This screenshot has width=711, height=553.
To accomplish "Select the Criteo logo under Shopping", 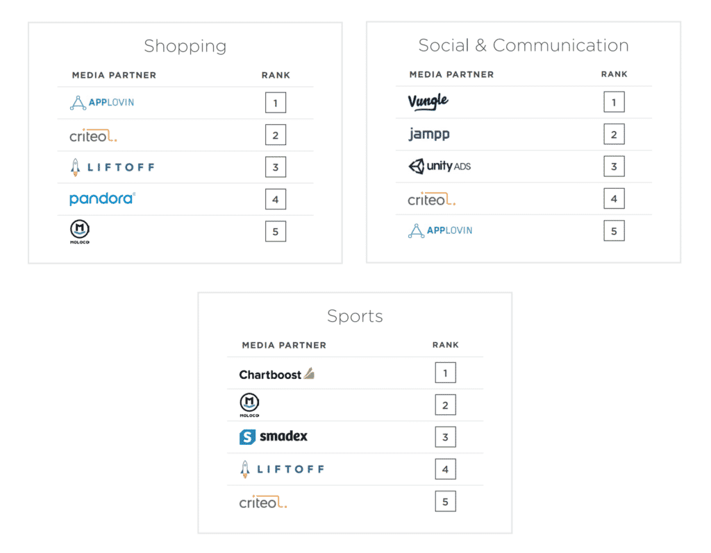I will point(94,135).
